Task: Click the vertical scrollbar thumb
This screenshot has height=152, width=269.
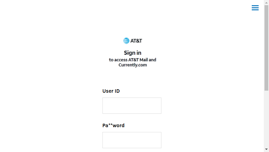Action: click(266, 48)
